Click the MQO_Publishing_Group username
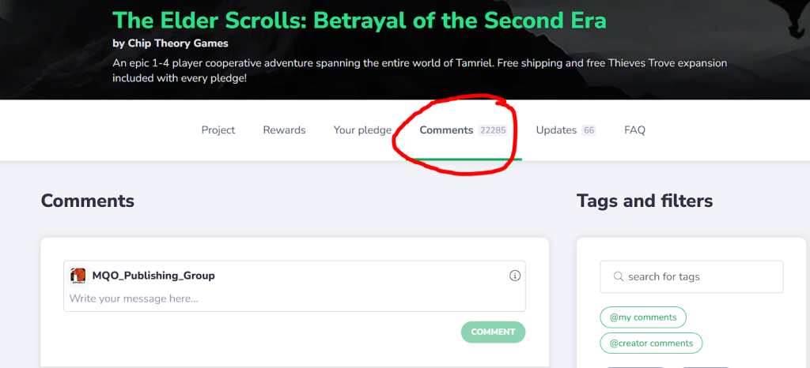The image size is (810, 368). [x=153, y=276]
